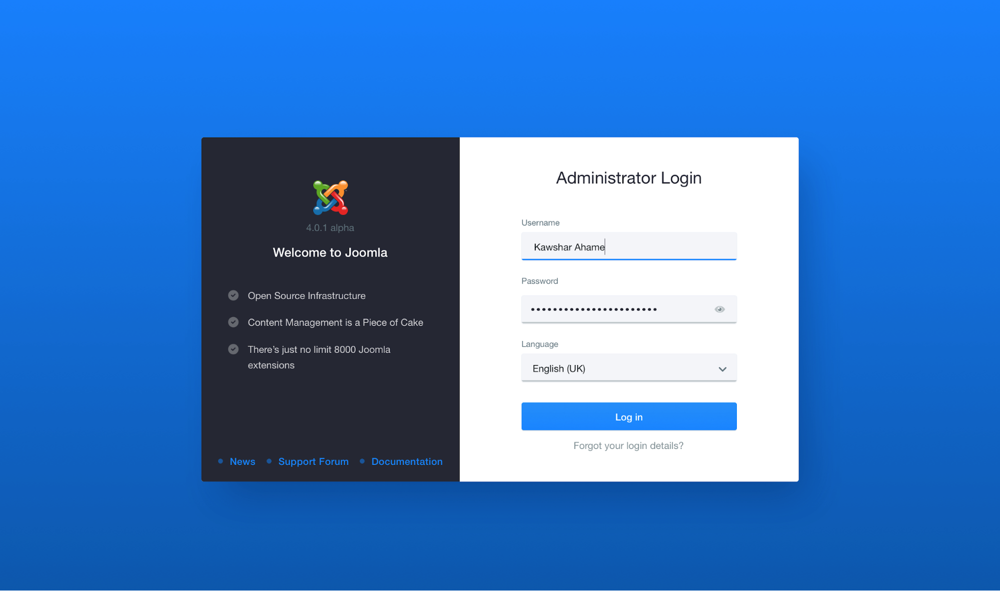Open the News link
The width and height of the screenshot is (1000, 591).
click(243, 461)
